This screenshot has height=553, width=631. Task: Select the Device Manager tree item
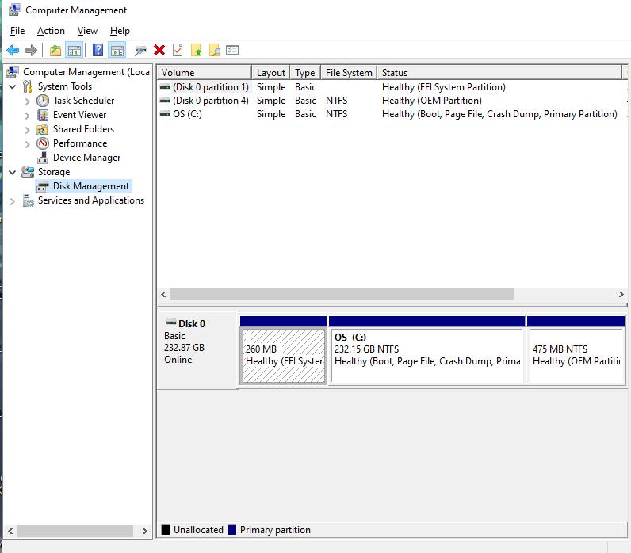(87, 158)
